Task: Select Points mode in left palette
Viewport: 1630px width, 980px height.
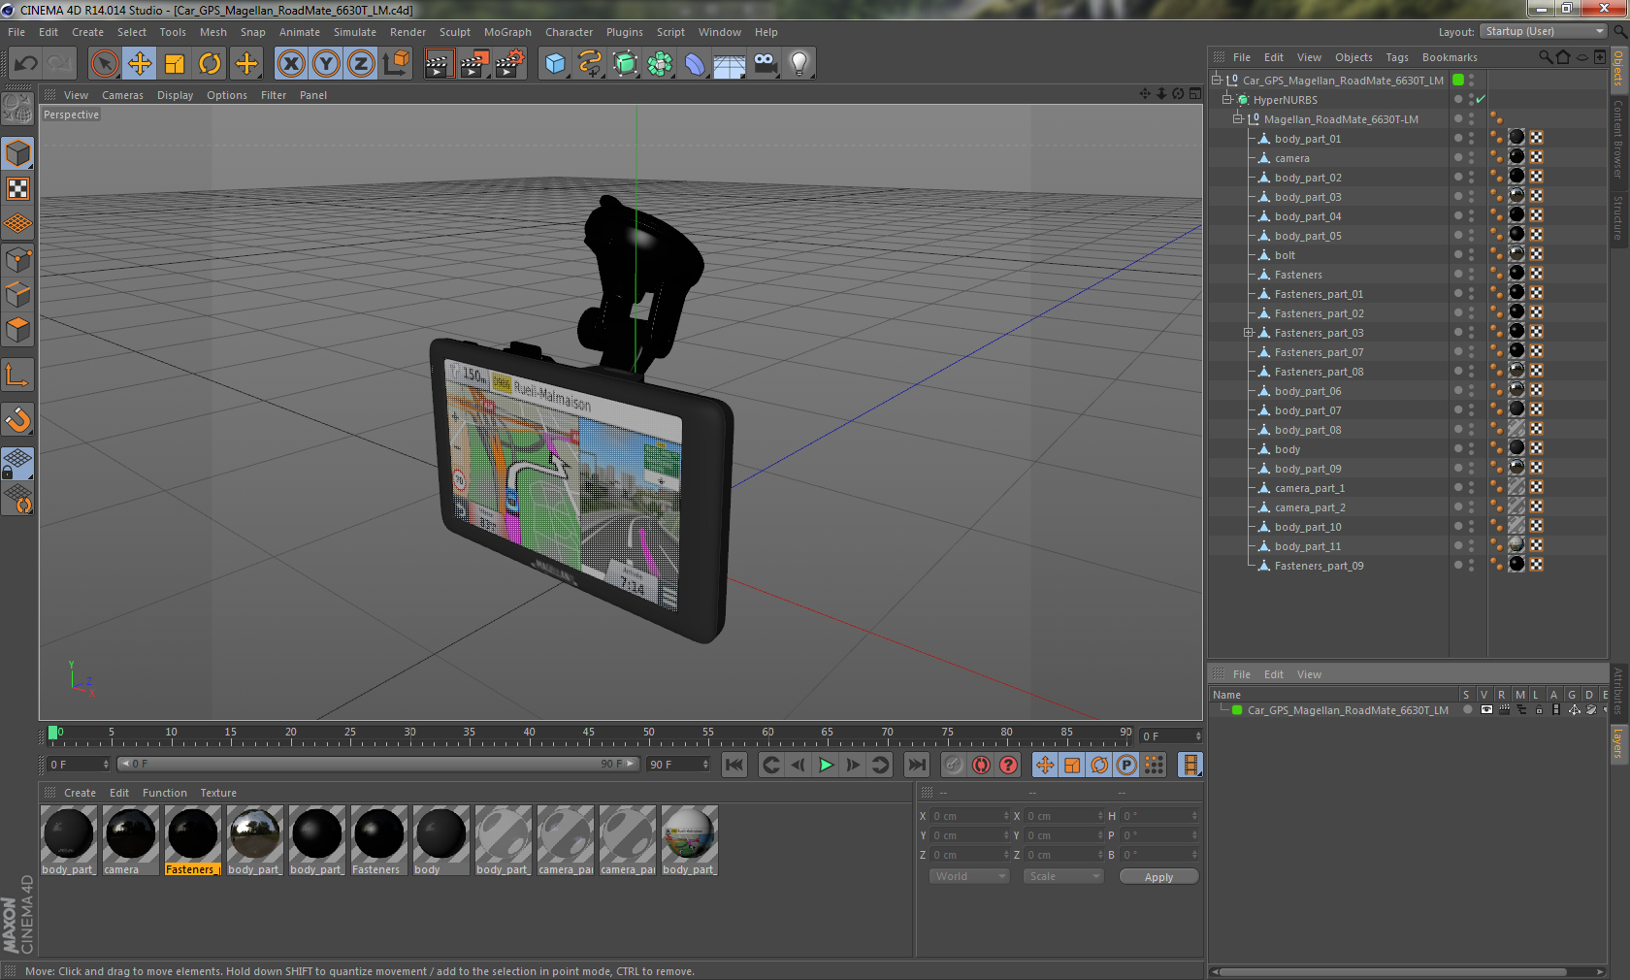Action: click(x=18, y=259)
